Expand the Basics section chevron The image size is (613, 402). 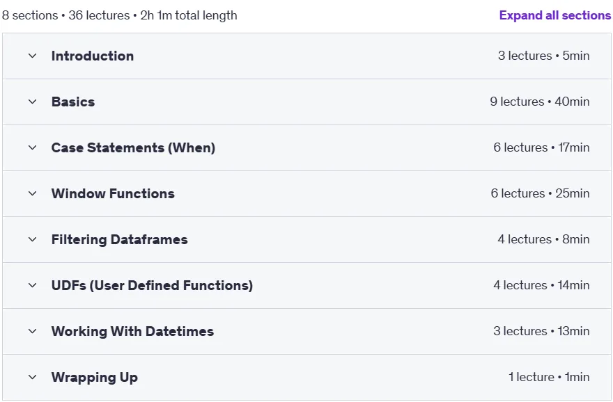33,102
